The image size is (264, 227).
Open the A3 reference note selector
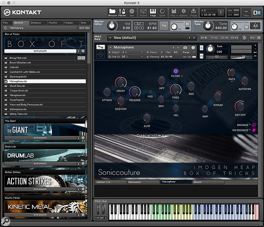255,26
